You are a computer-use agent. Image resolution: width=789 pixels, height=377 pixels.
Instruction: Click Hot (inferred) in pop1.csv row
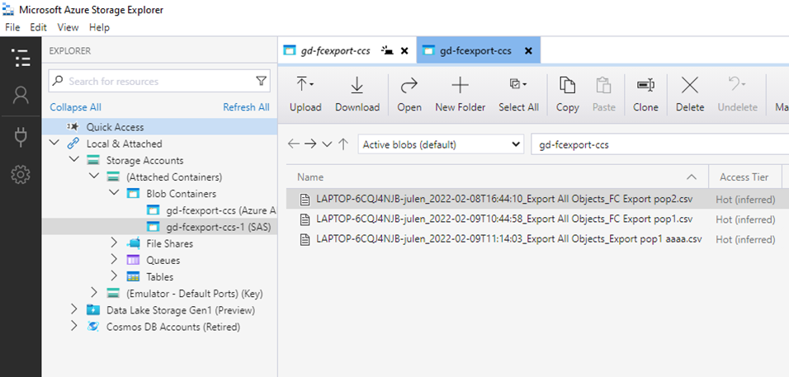(x=745, y=219)
